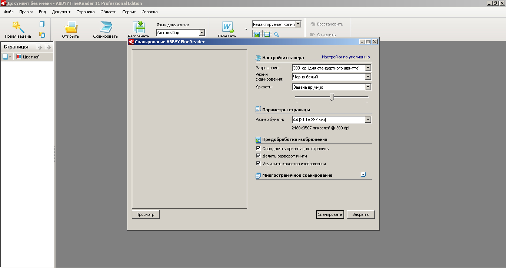Expand Многостраничное сканирование section chevron
Screen dimensions: 506x268
click(x=363, y=174)
